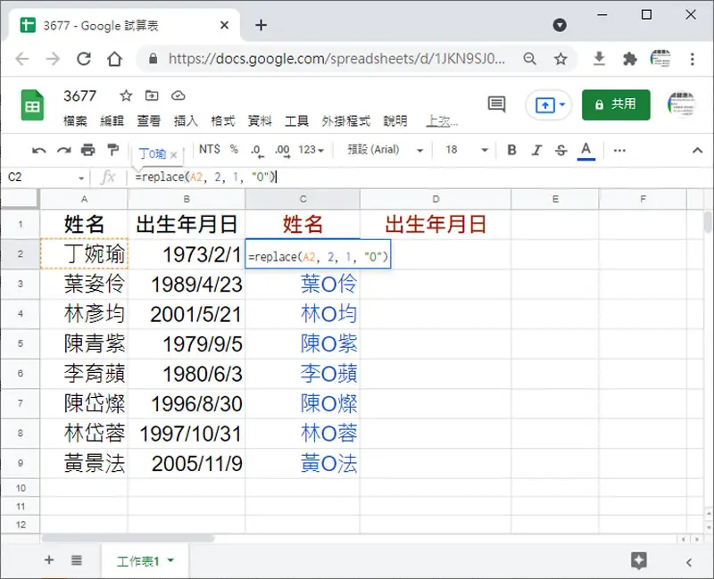Open the 資料 menu
This screenshot has height=579, width=714.
(260, 121)
